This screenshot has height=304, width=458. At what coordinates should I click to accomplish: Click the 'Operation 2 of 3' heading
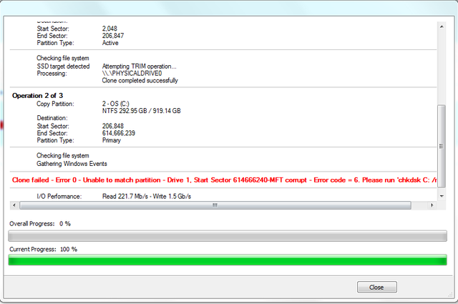pos(38,96)
